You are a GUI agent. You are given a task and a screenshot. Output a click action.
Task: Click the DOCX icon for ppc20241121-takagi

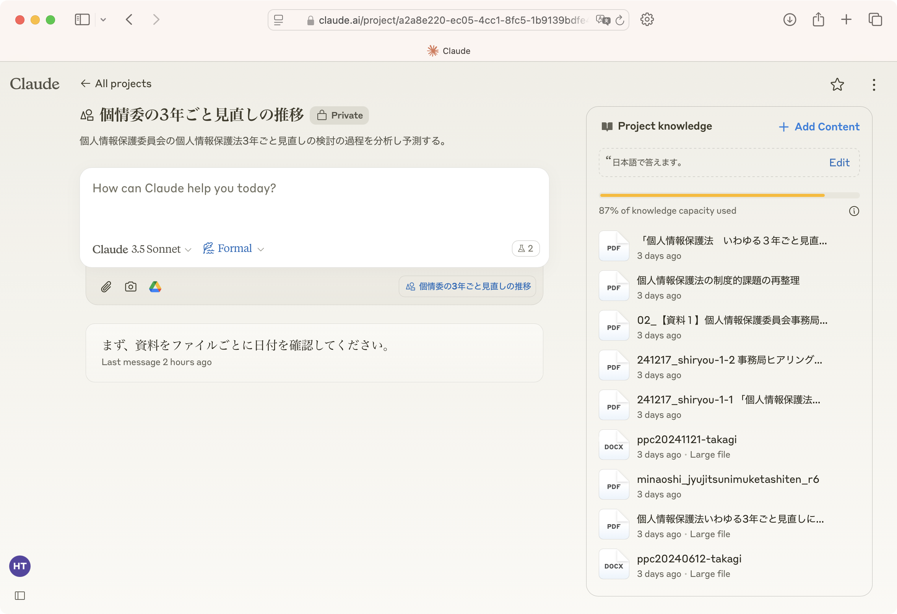point(614,445)
